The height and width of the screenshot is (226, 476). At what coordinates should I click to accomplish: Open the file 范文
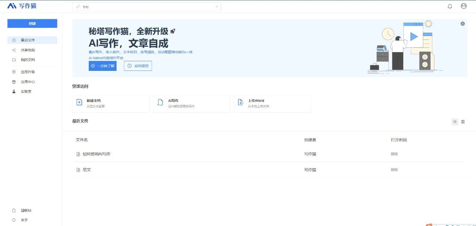point(87,170)
